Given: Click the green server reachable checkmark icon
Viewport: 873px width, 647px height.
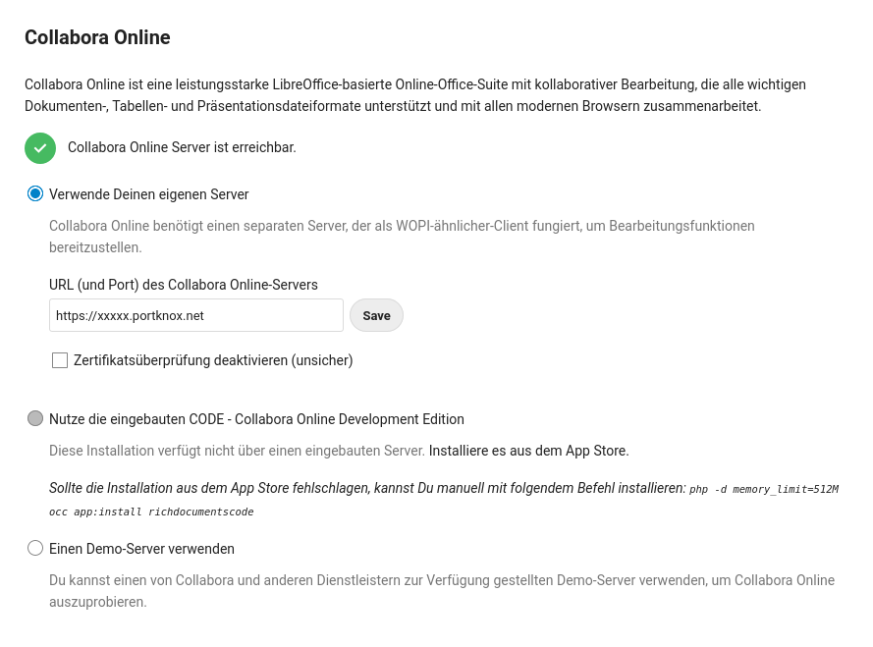Looking at the screenshot, I should click(40, 148).
